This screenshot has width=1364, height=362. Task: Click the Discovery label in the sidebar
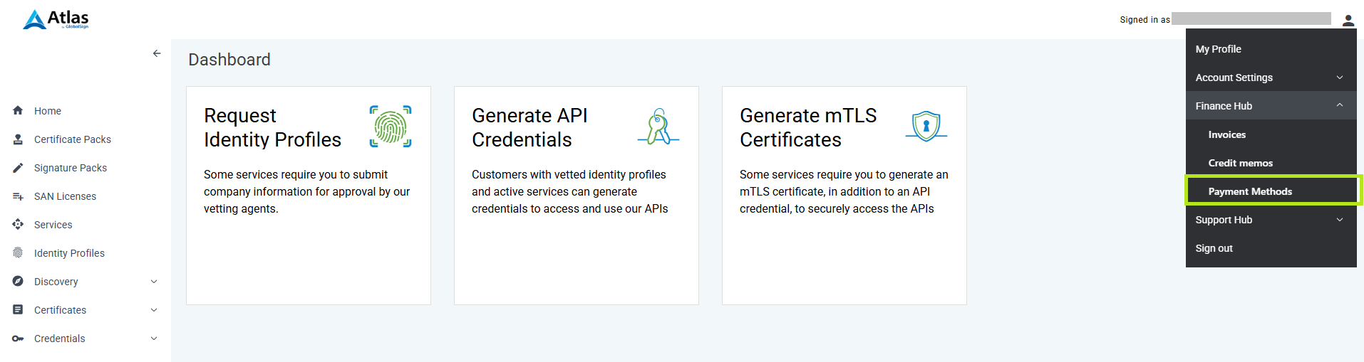click(56, 282)
